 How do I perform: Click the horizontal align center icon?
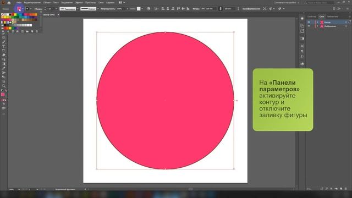coord(168,9)
